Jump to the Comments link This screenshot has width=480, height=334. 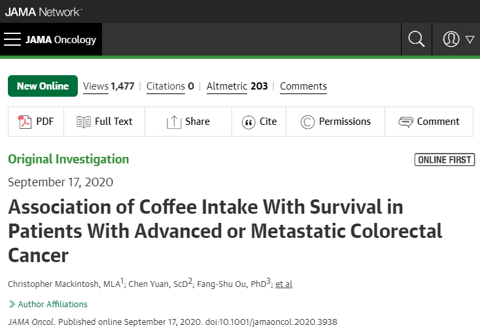tap(303, 86)
